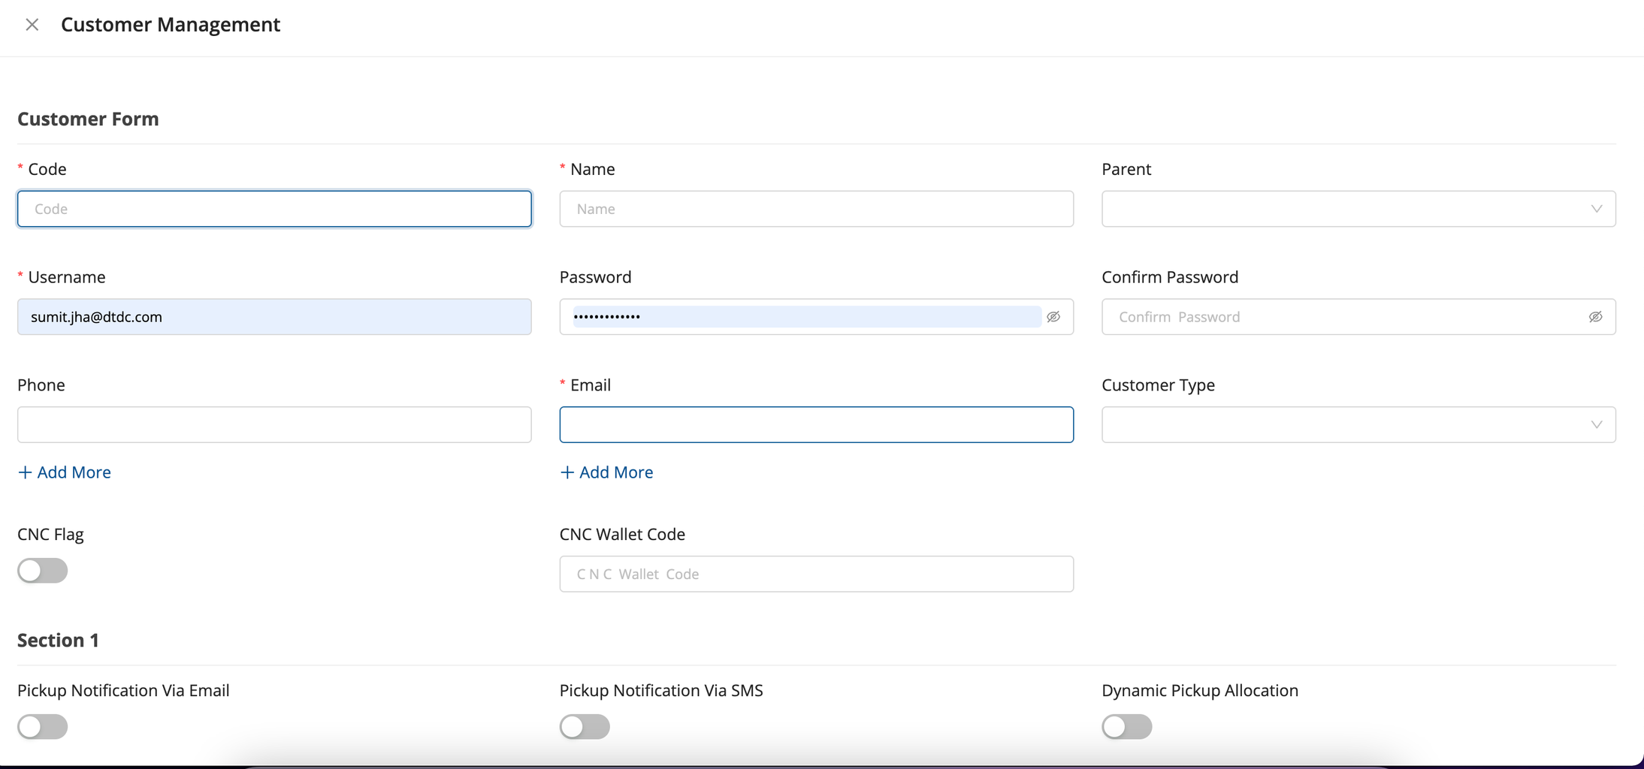Viewport: 1644px width, 769px height.
Task: Click plus icon to add more emails
Action: 567,472
